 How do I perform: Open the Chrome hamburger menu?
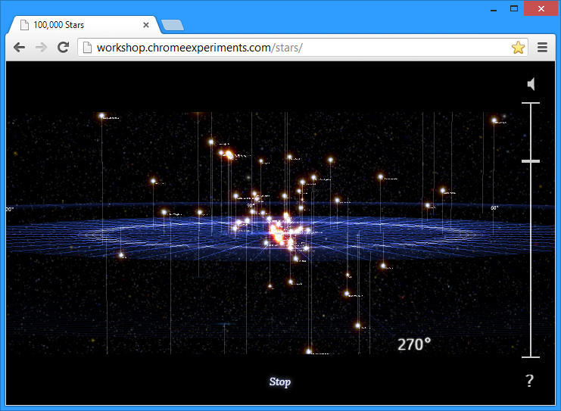[x=542, y=48]
